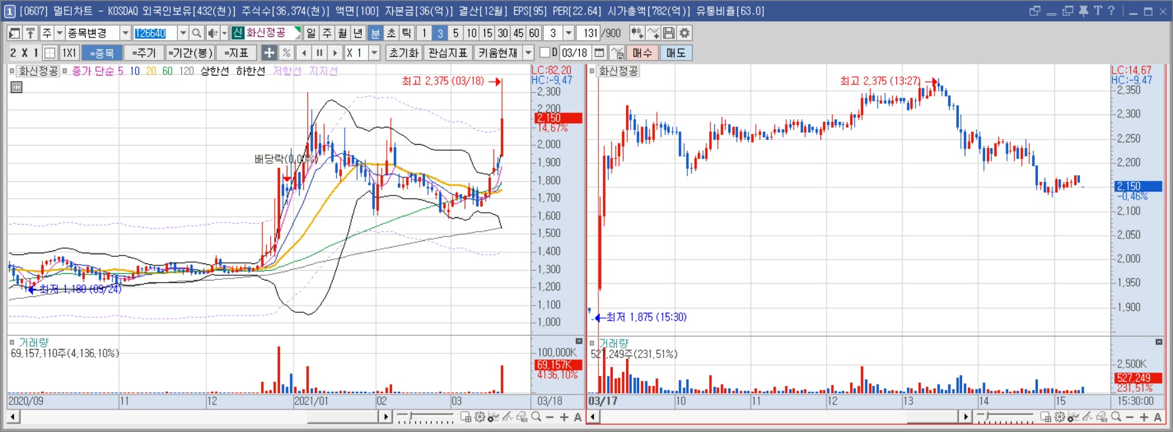Activate the crosshair cursor tool
The width and height of the screenshot is (1173, 432).
coord(269,53)
